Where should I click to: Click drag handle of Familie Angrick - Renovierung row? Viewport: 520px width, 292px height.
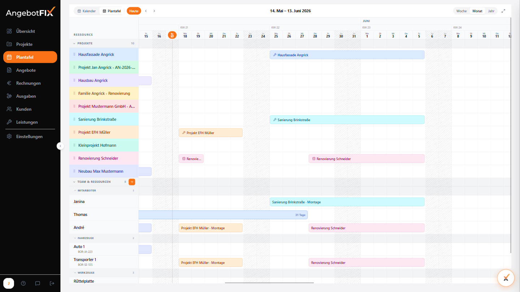pos(74,93)
